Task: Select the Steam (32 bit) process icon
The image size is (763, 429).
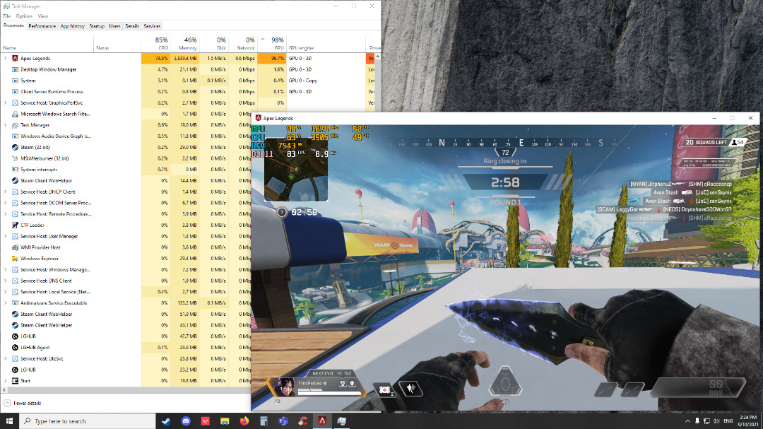Action: (x=15, y=147)
